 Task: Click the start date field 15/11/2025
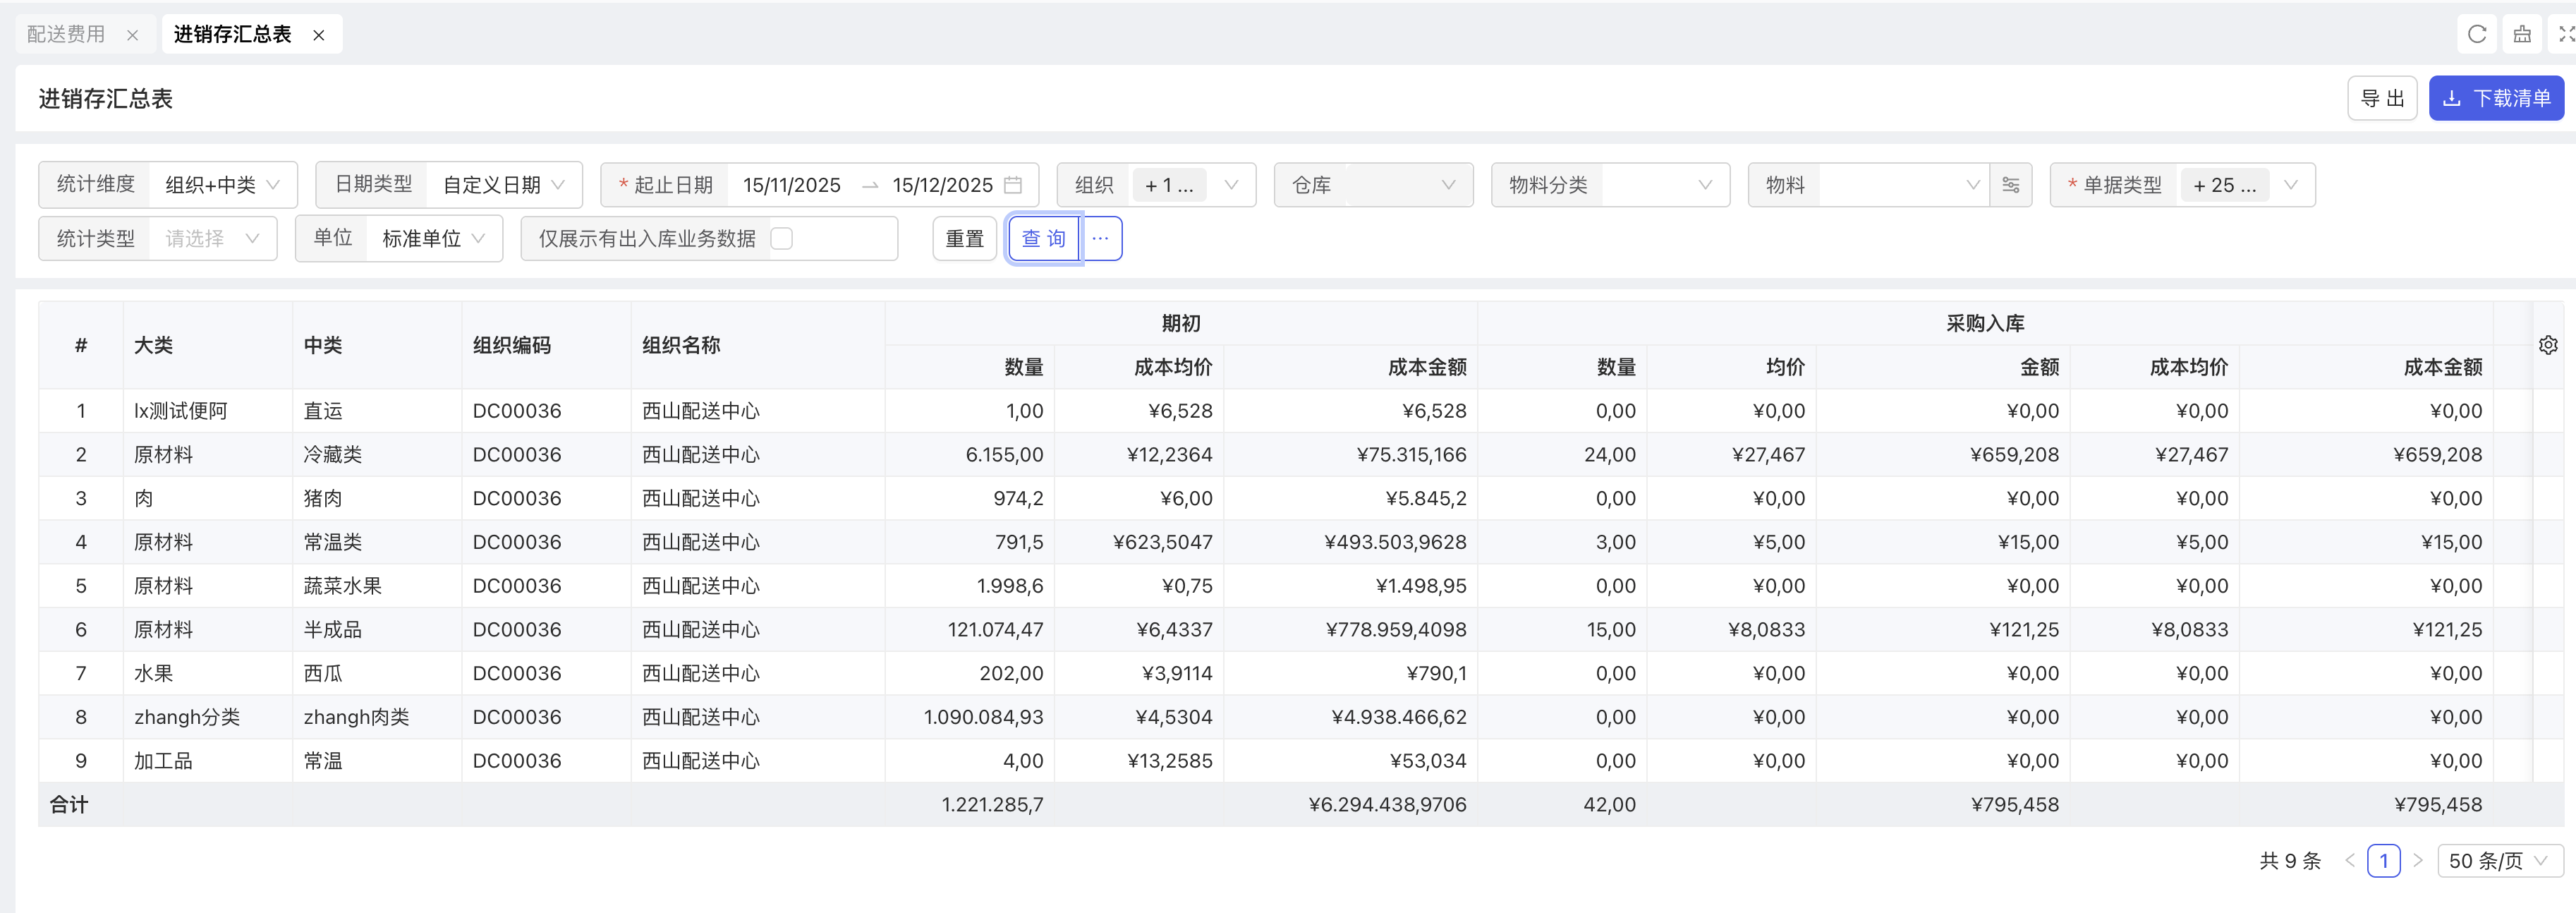pyautogui.click(x=791, y=185)
